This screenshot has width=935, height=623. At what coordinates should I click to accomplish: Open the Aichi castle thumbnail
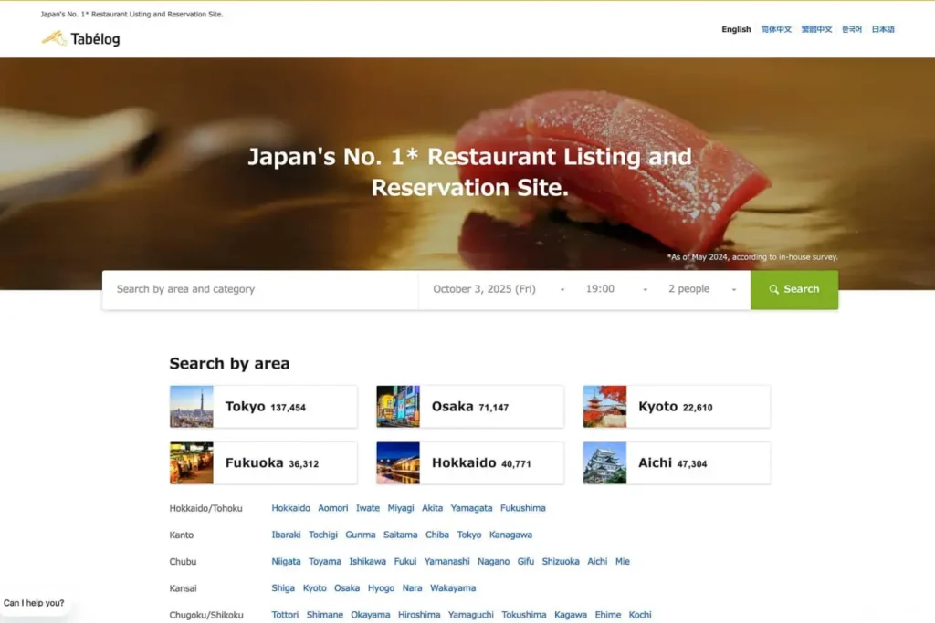tap(604, 463)
